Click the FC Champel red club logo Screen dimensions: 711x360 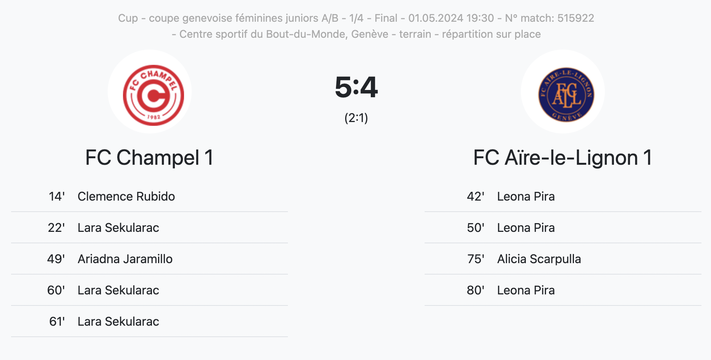point(153,95)
